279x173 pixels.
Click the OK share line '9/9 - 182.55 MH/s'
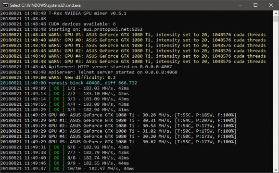click(64, 163)
